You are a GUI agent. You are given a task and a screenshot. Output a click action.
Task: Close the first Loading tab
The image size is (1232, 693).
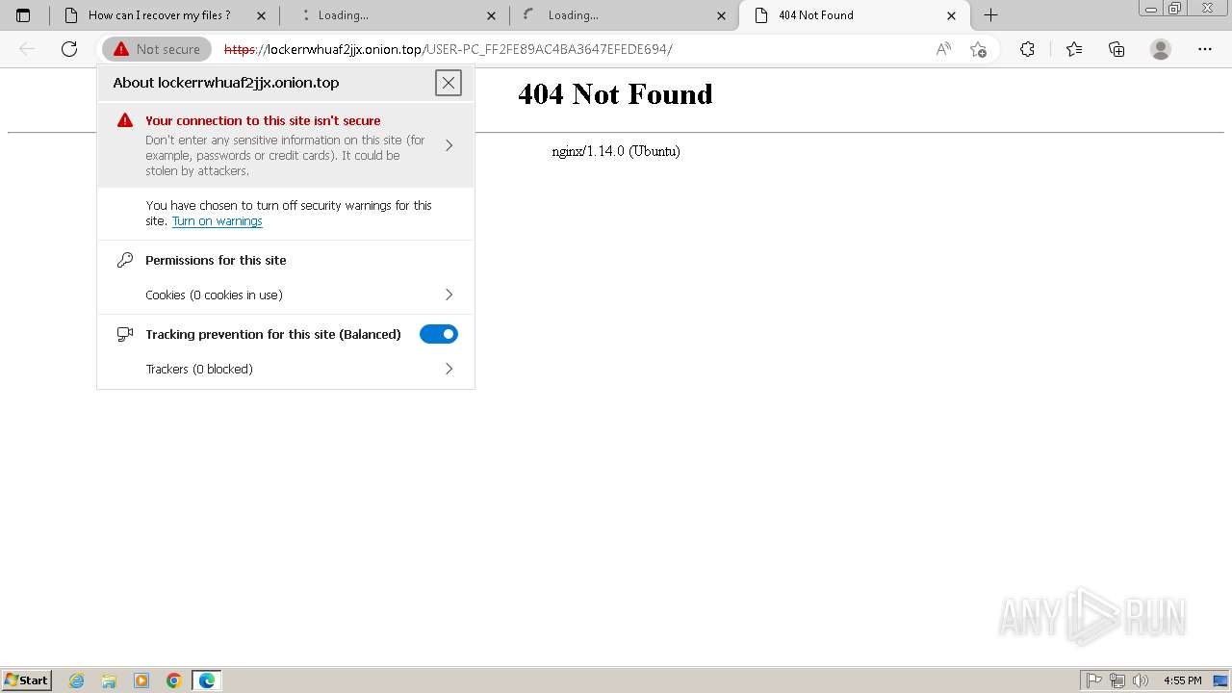(491, 15)
